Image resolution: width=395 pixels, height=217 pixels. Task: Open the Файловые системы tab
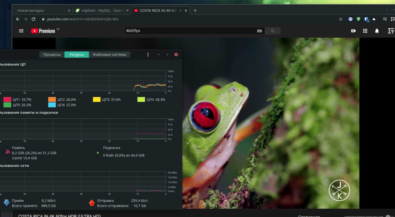tap(110, 54)
